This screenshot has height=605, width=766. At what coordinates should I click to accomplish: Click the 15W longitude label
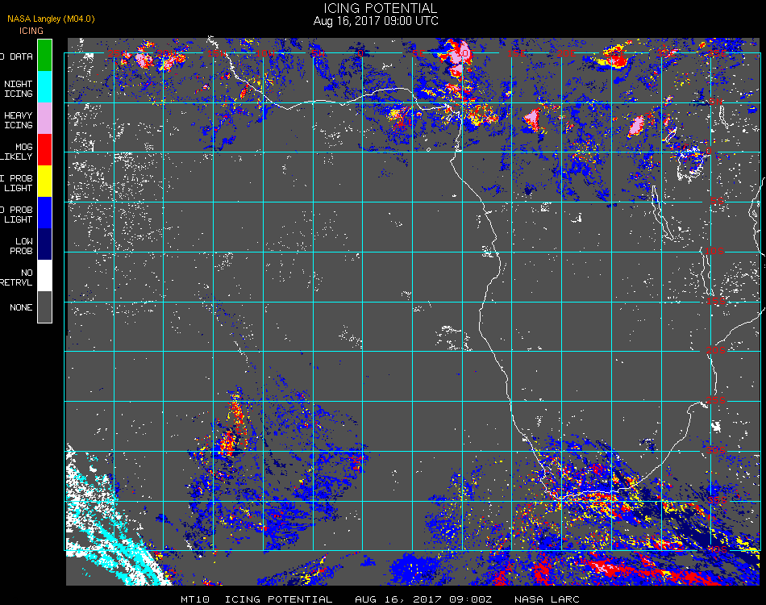pos(217,52)
